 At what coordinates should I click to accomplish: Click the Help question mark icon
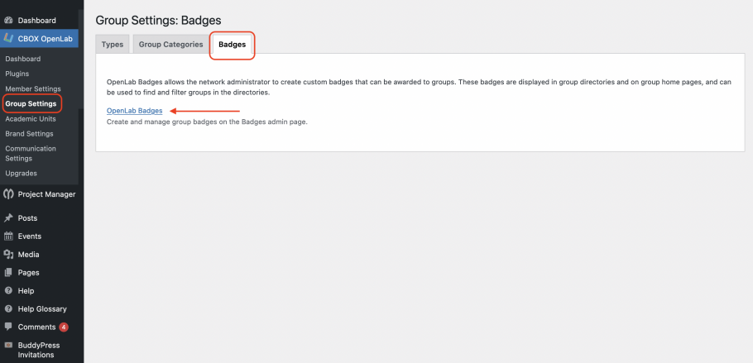8,291
